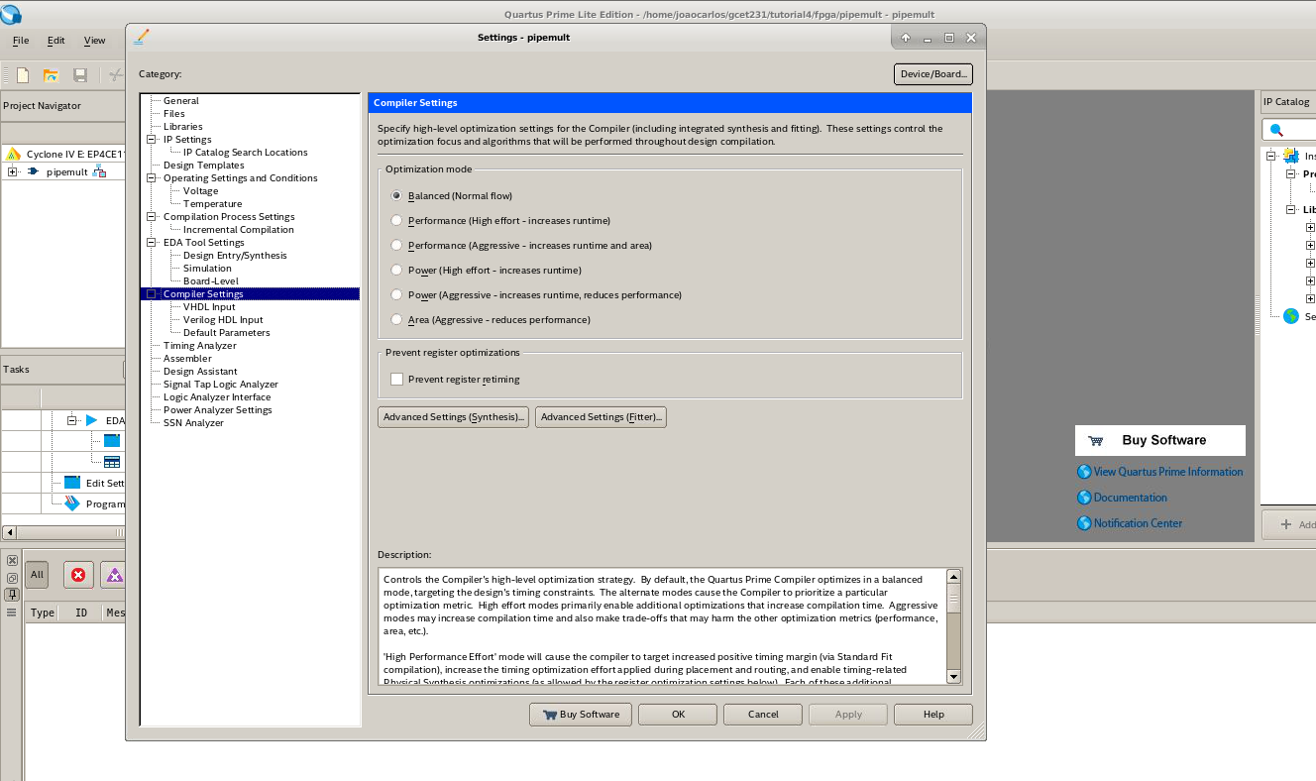
Task: Click the messages panel pin icon
Action: [x=12, y=595]
